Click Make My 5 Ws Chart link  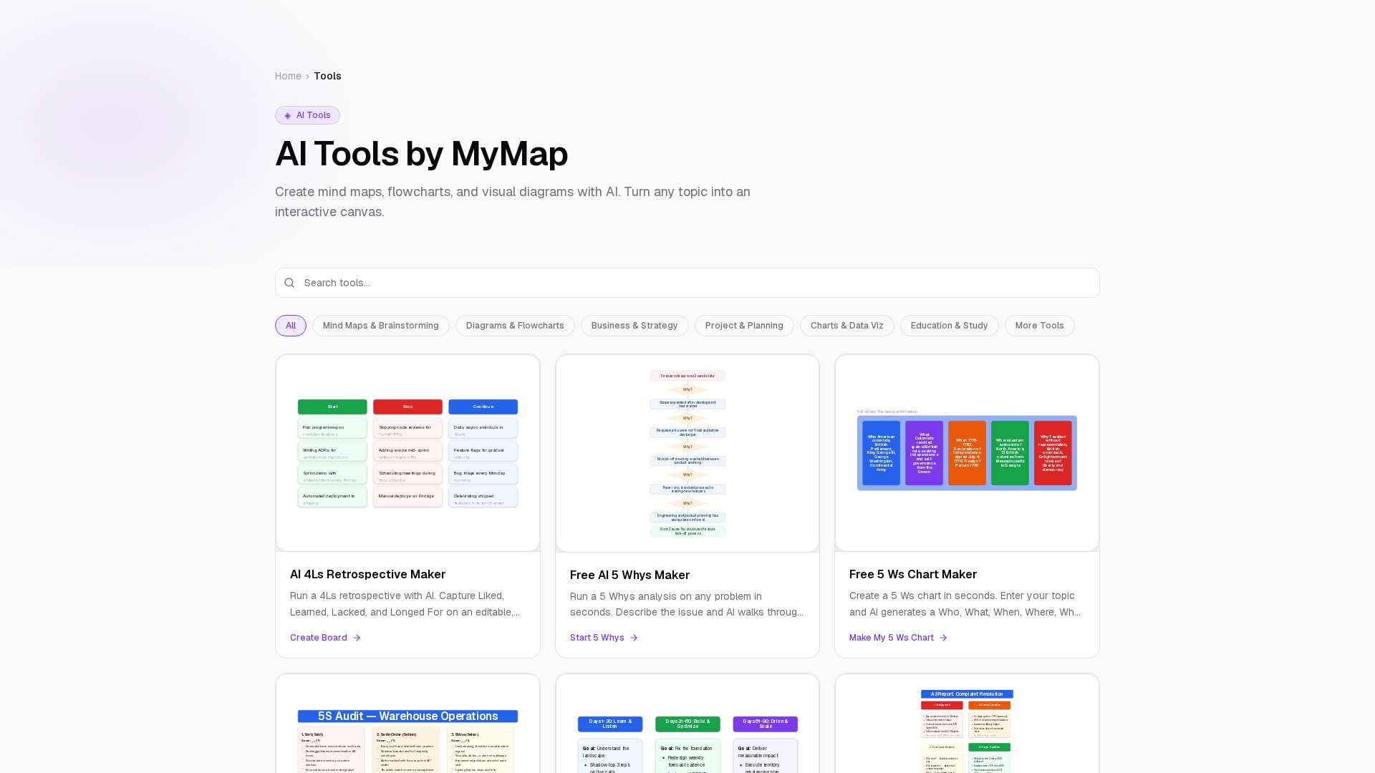(x=898, y=638)
